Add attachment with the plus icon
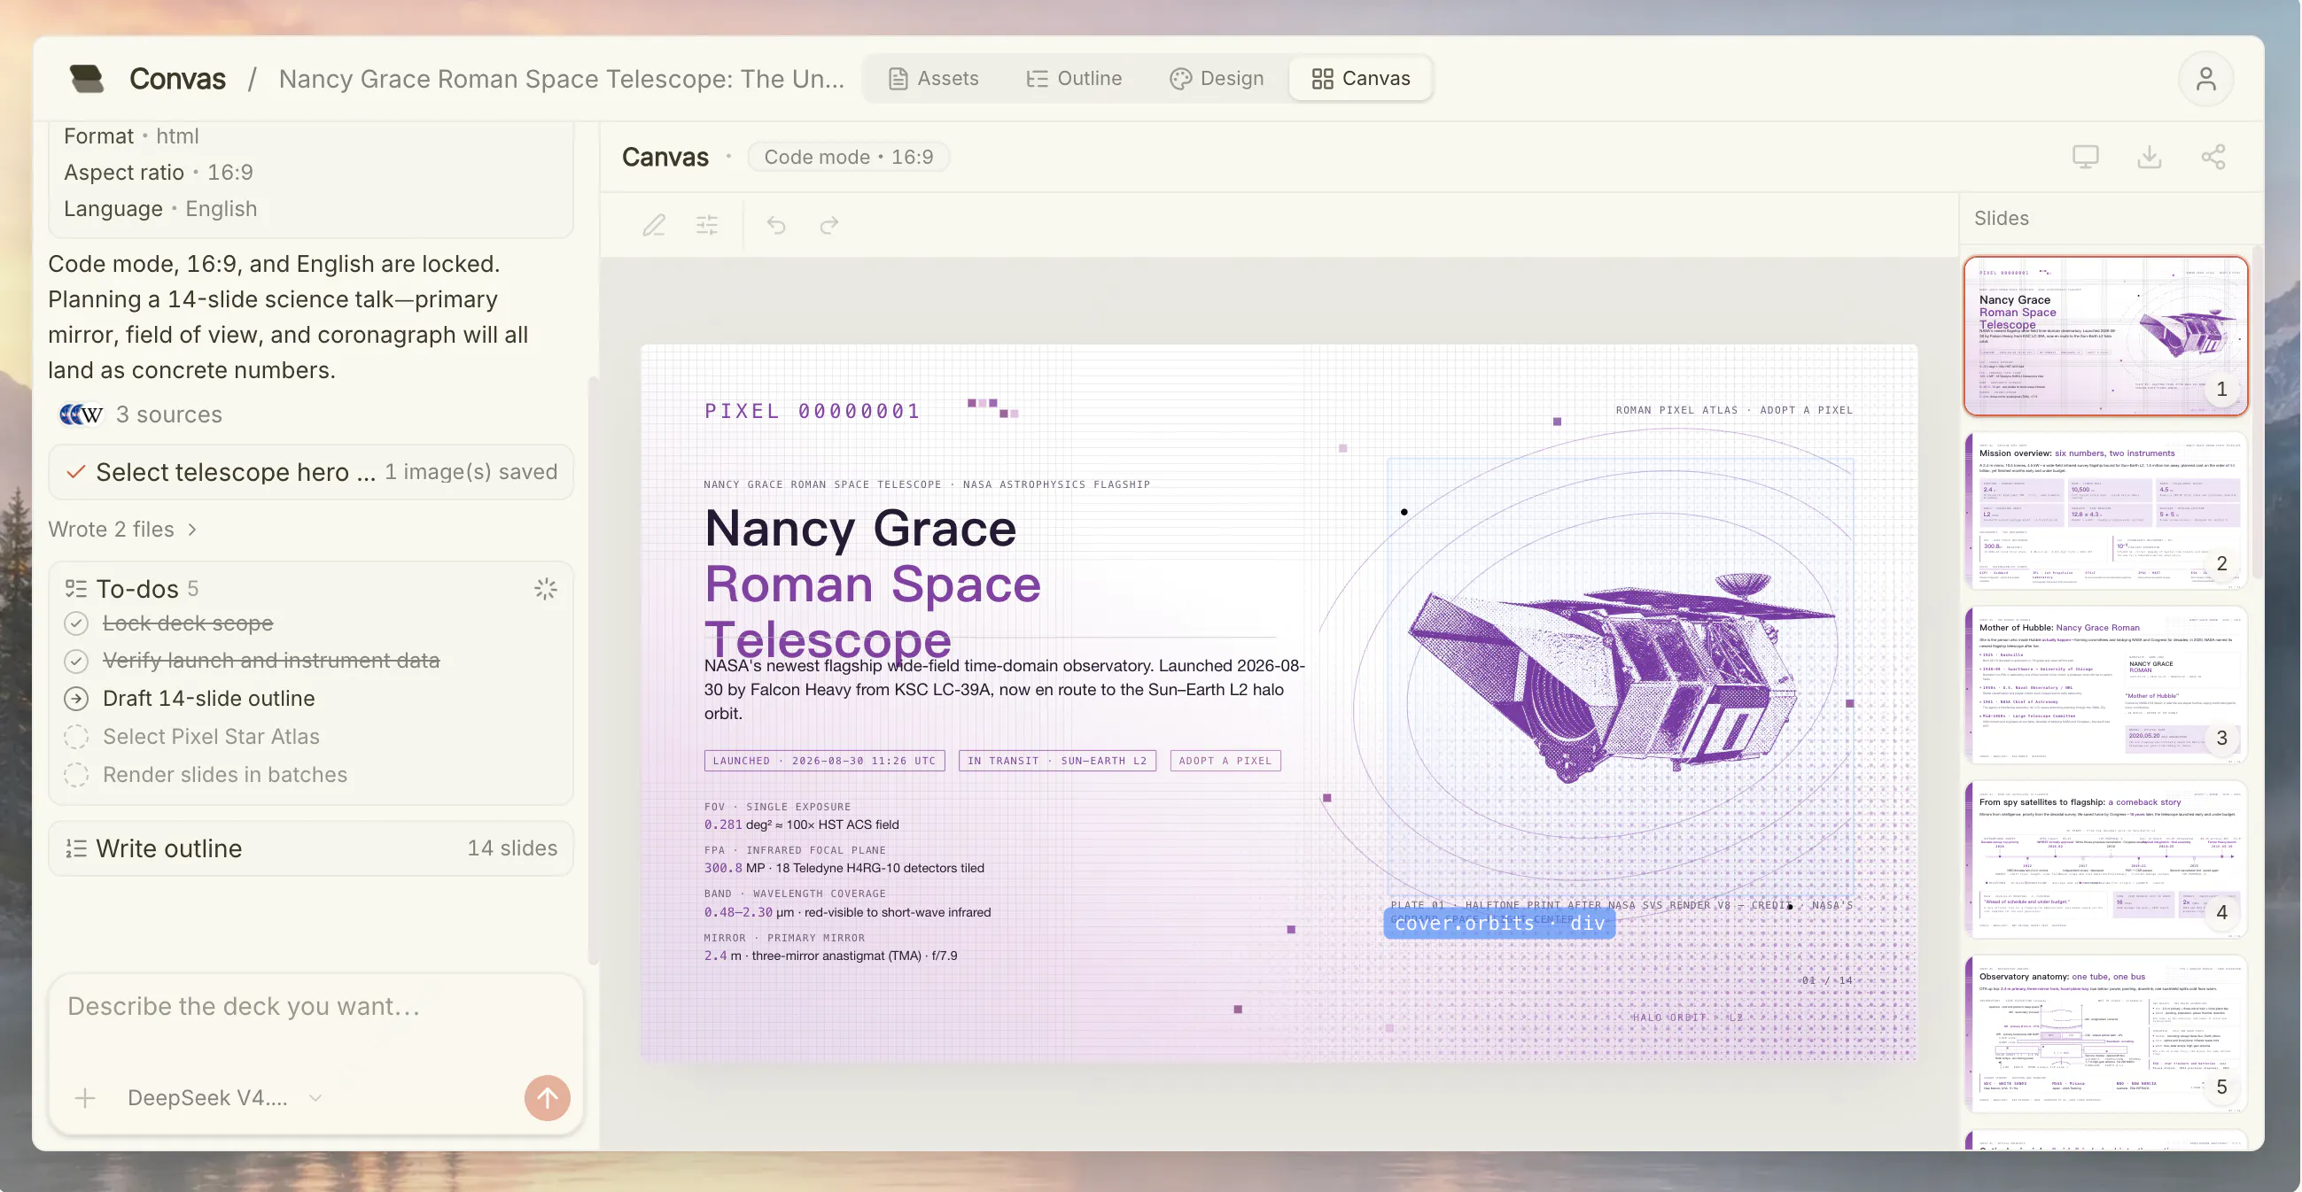This screenshot has height=1192, width=2302. [85, 1097]
